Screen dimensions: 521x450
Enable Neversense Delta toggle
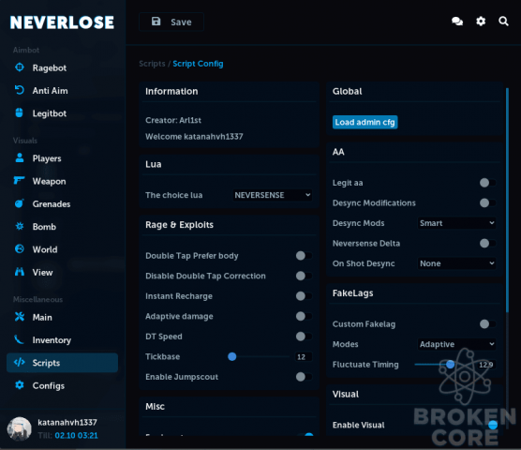click(x=487, y=243)
